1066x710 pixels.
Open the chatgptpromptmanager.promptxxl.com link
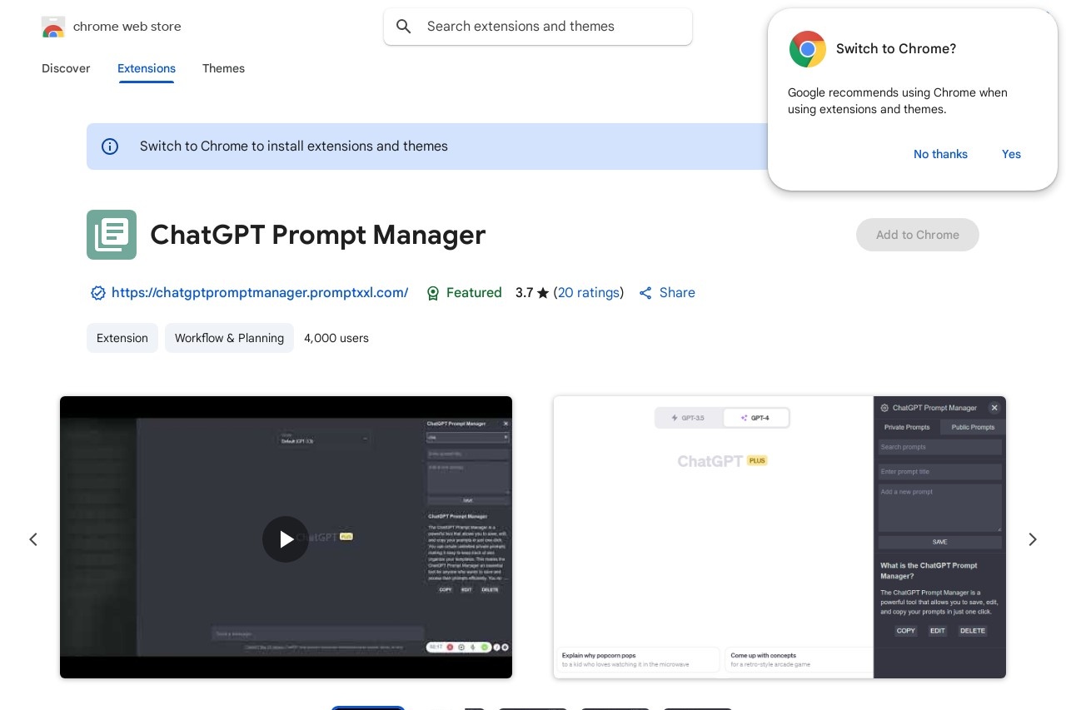[260, 293]
